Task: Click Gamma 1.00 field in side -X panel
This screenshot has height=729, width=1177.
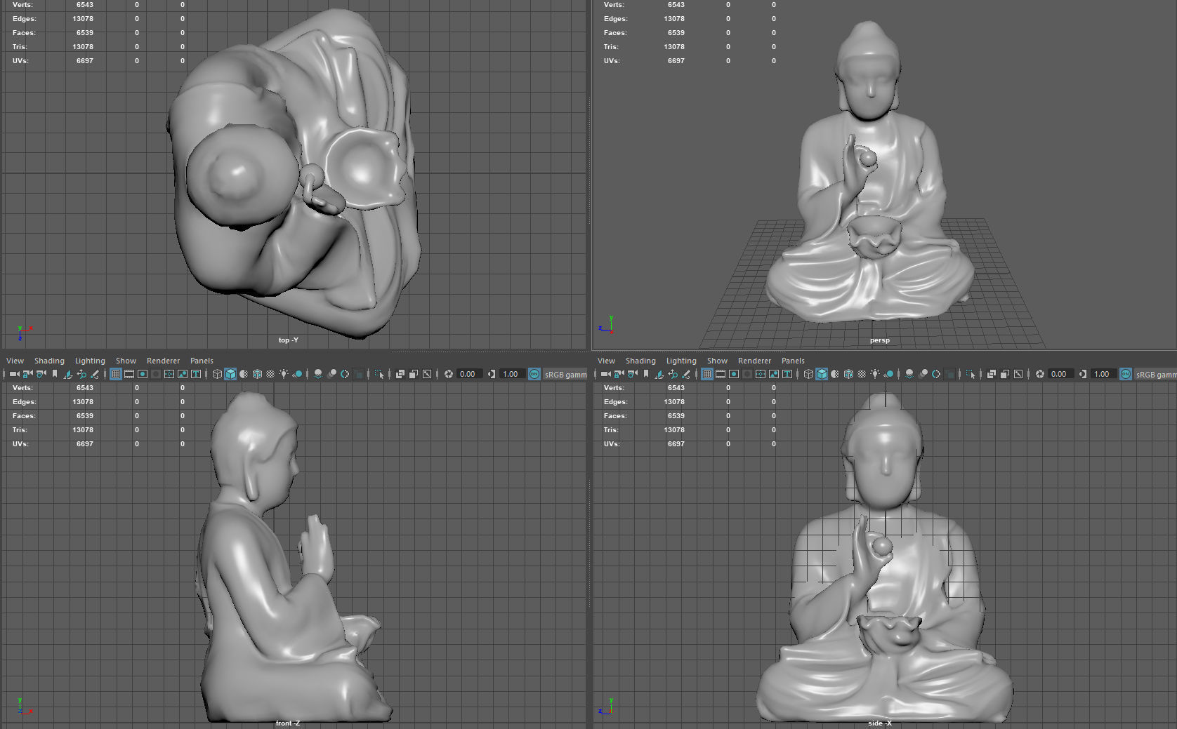Action: point(1103,374)
